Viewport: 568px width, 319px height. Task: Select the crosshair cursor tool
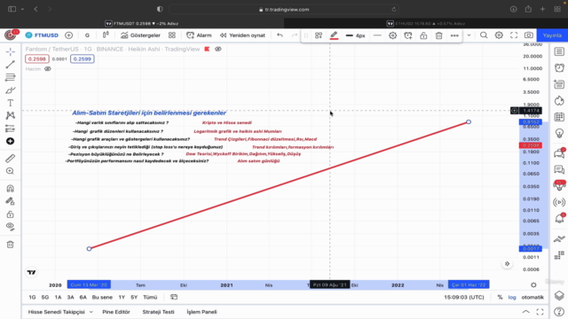(10, 51)
